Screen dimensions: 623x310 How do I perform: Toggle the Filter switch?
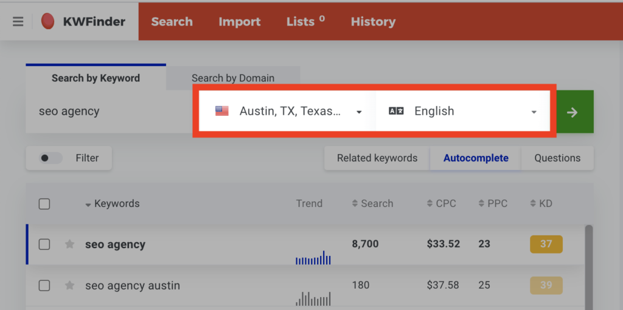coord(50,158)
